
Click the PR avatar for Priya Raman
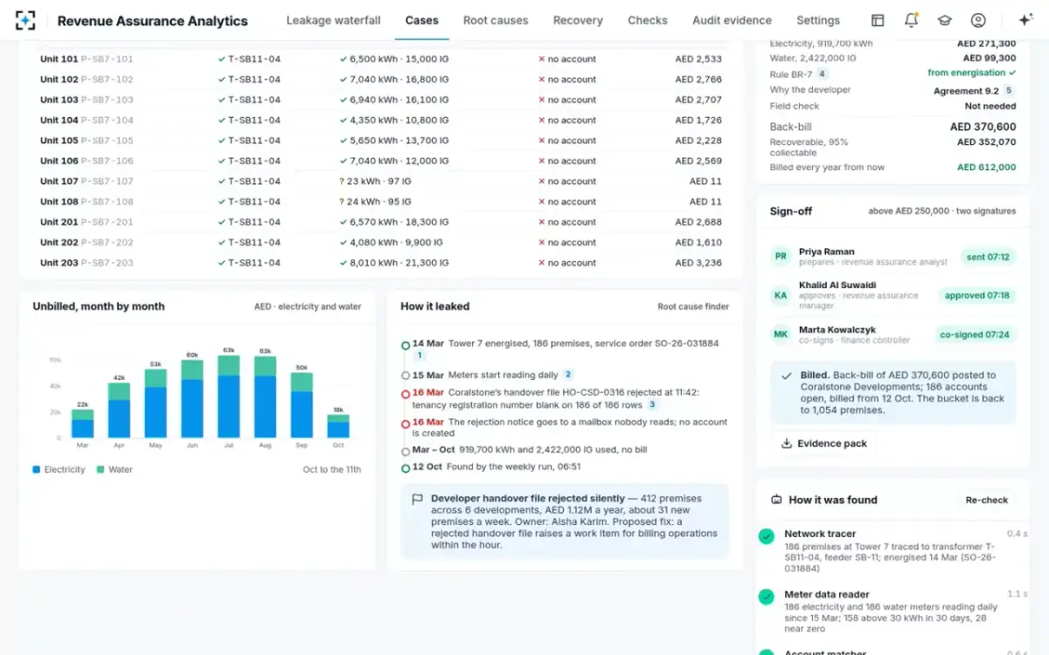780,257
